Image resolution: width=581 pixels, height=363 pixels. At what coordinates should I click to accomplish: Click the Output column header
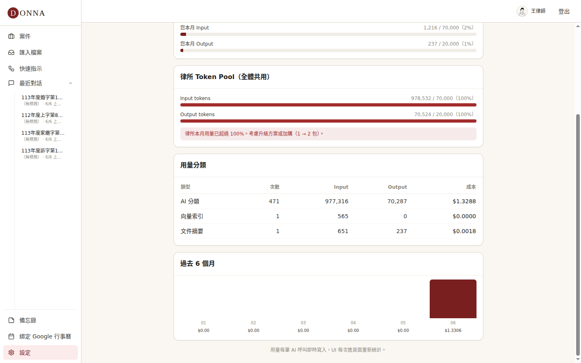point(397,187)
